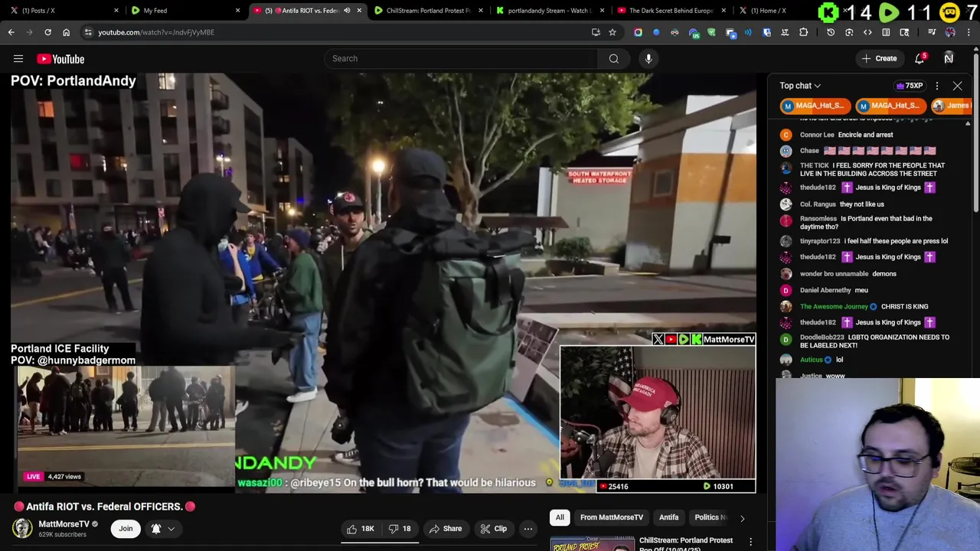Mute the Antifa RIOT tab audio
This screenshot has height=551, width=980.
(347, 11)
